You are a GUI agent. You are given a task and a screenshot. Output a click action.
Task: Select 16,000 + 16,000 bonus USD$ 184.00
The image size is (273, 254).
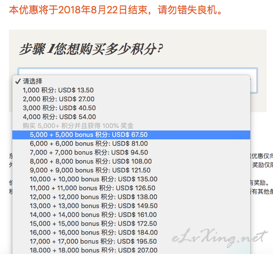click(131, 232)
